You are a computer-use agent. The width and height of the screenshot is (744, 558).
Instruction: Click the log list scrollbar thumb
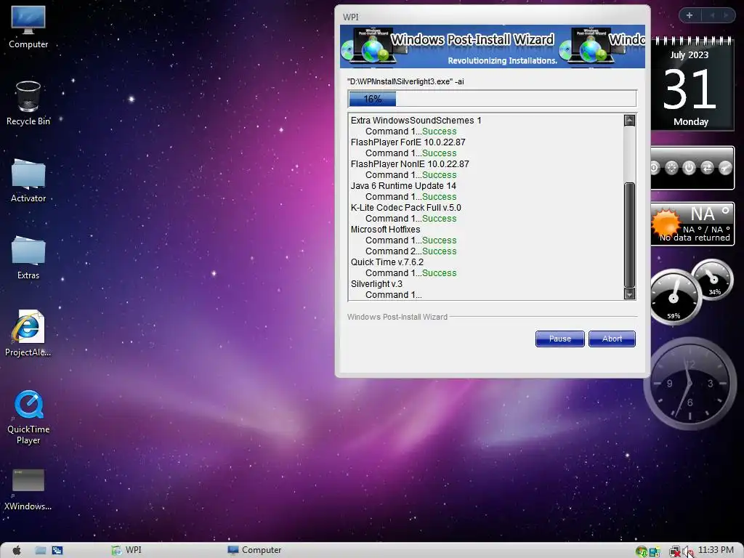click(629, 235)
